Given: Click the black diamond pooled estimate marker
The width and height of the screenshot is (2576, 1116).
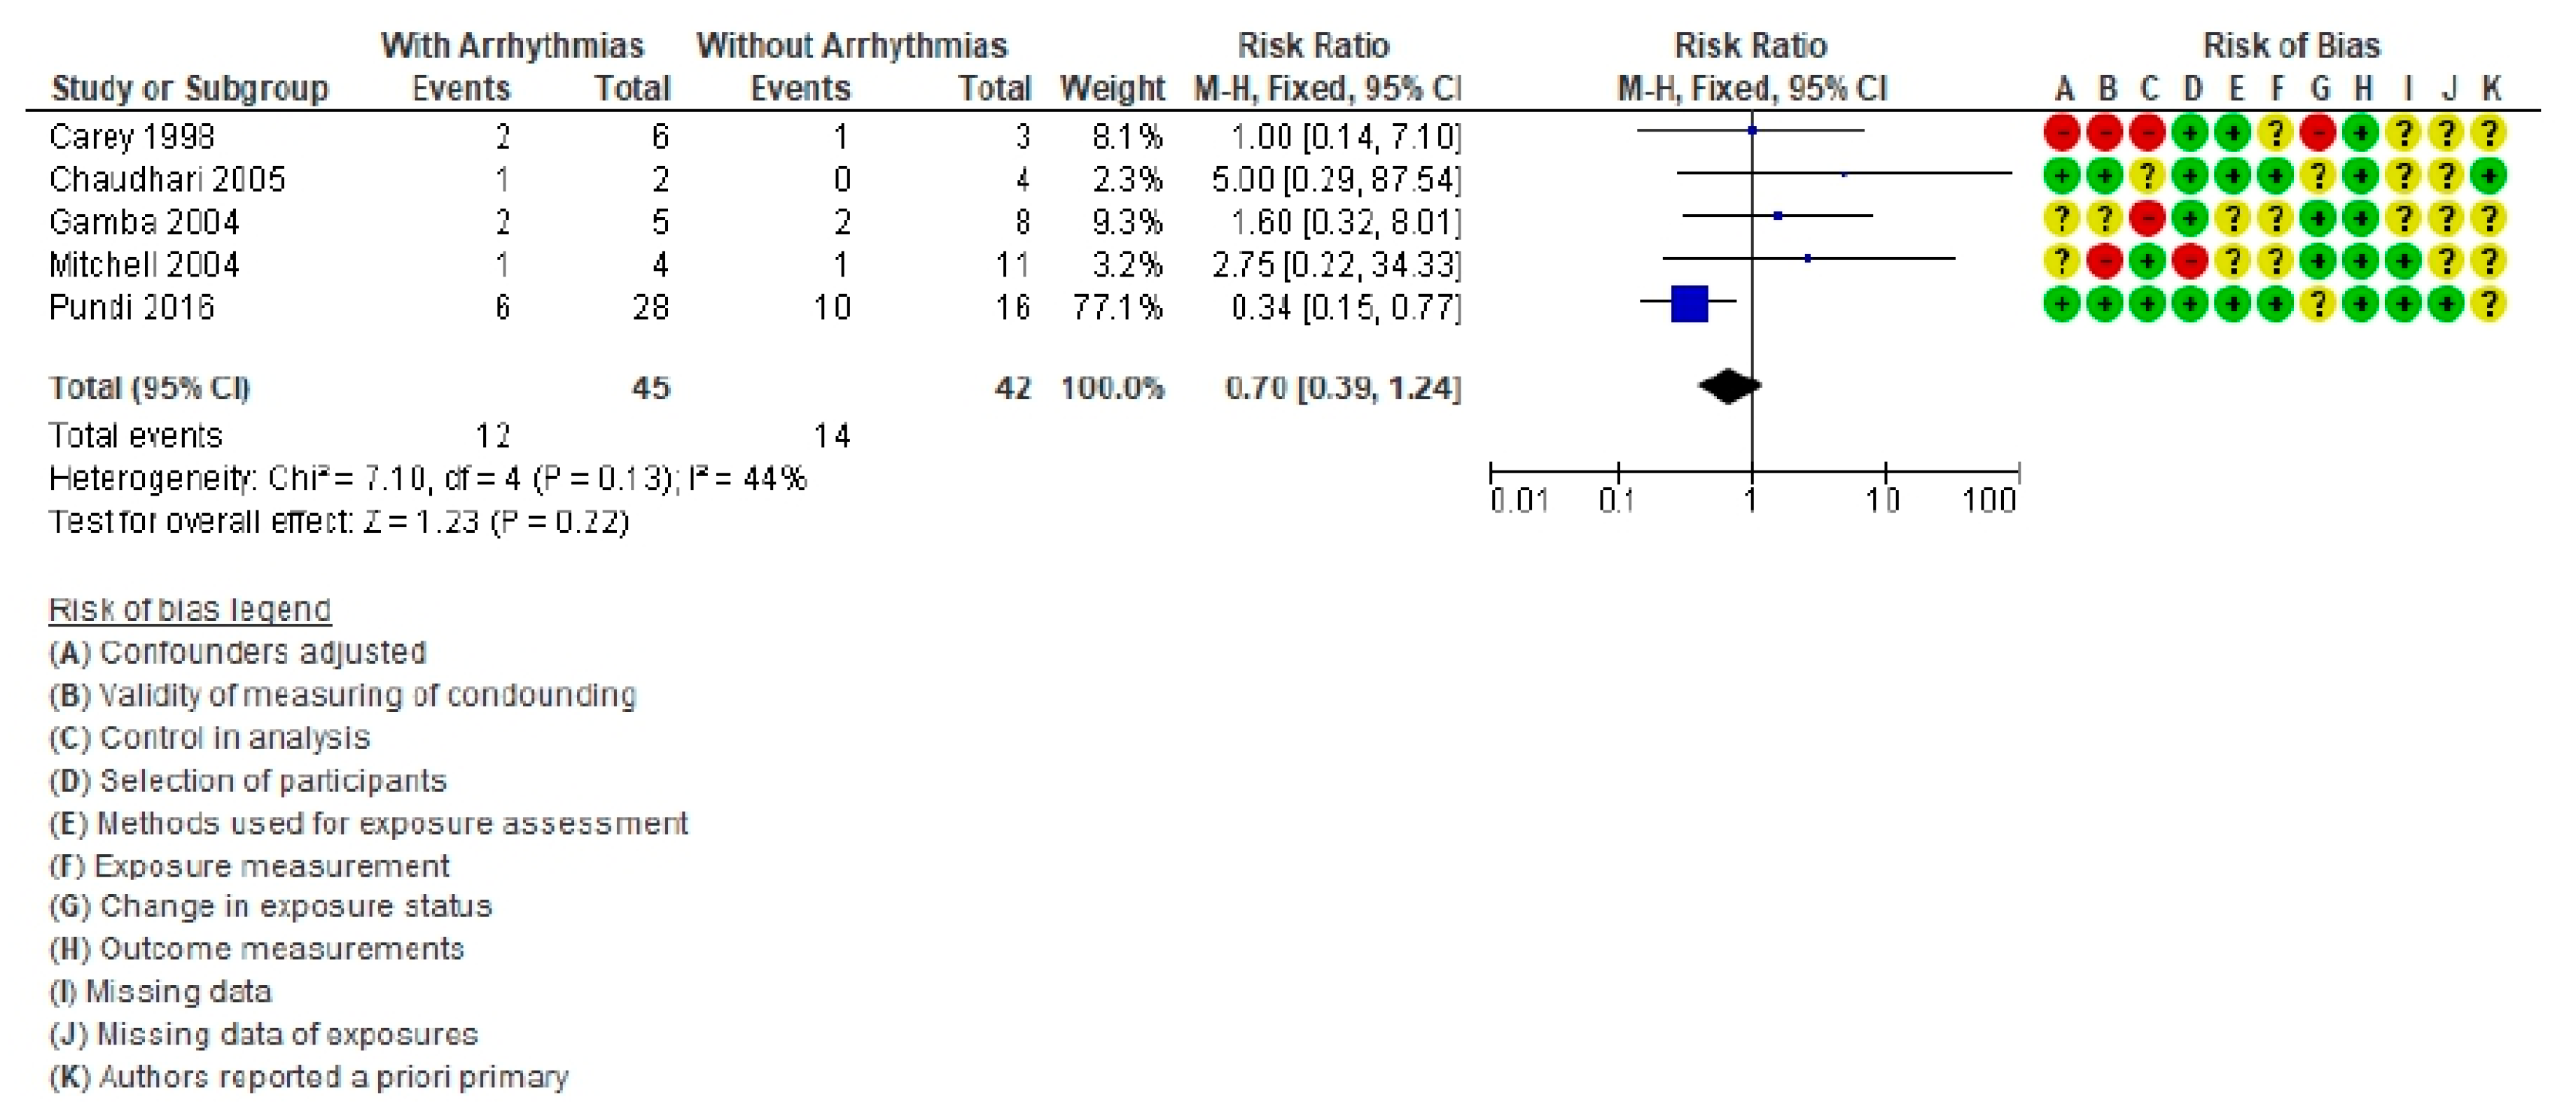Looking at the screenshot, I should (1729, 386).
